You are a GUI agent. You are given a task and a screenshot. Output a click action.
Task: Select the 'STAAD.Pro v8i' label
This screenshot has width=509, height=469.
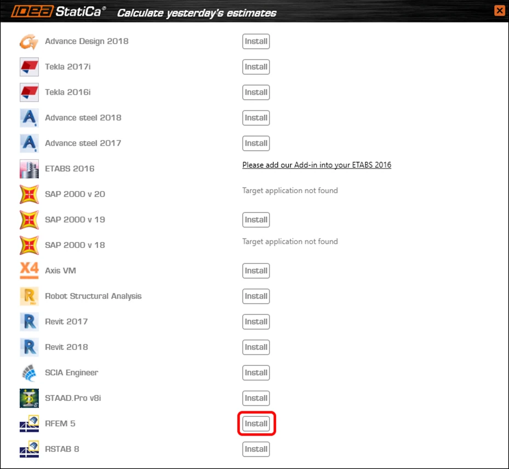73,398
